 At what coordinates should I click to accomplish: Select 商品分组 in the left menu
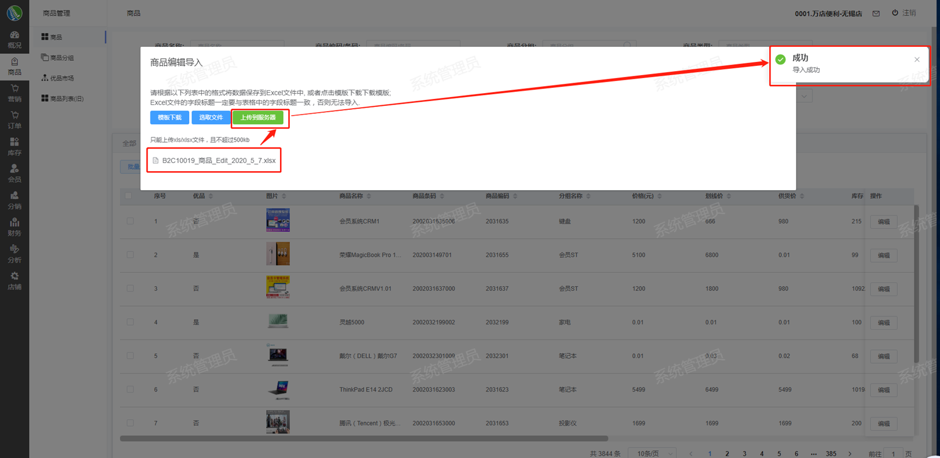click(57, 58)
